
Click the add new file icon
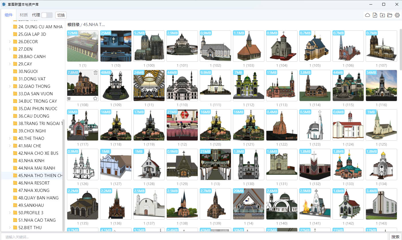click(x=375, y=15)
